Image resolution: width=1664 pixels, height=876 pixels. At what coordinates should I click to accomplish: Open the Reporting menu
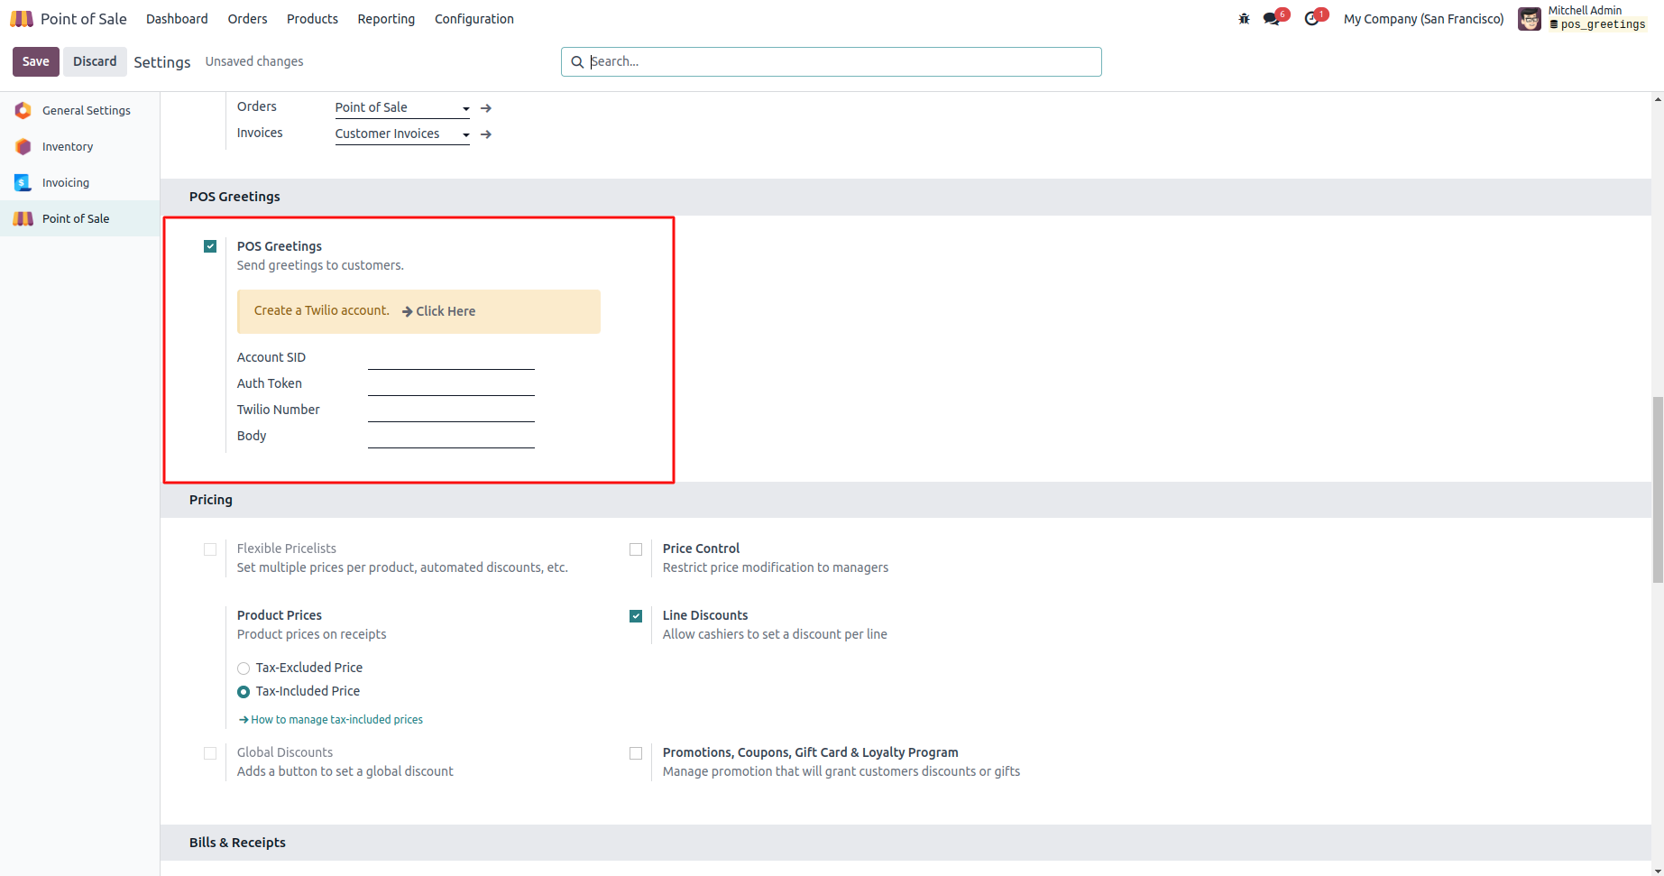pyautogui.click(x=386, y=19)
